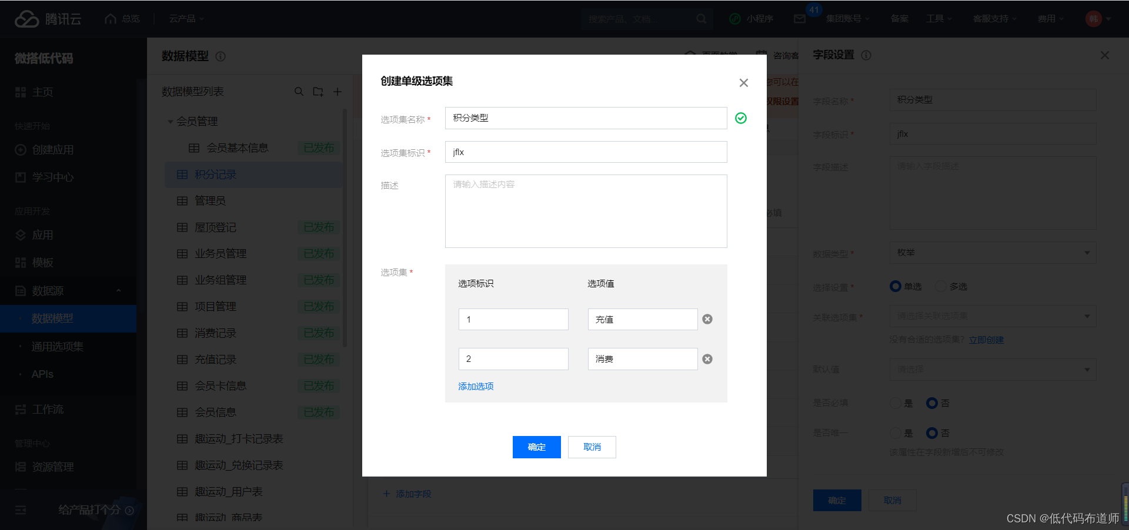Click option value input containing 消费

pyautogui.click(x=643, y=359)
